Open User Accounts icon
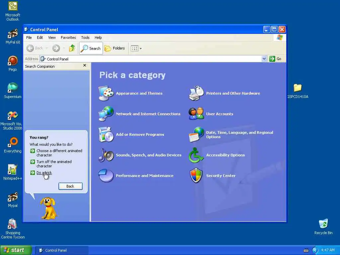The width and height of the screenshot is (340, 255). point(196,114)
